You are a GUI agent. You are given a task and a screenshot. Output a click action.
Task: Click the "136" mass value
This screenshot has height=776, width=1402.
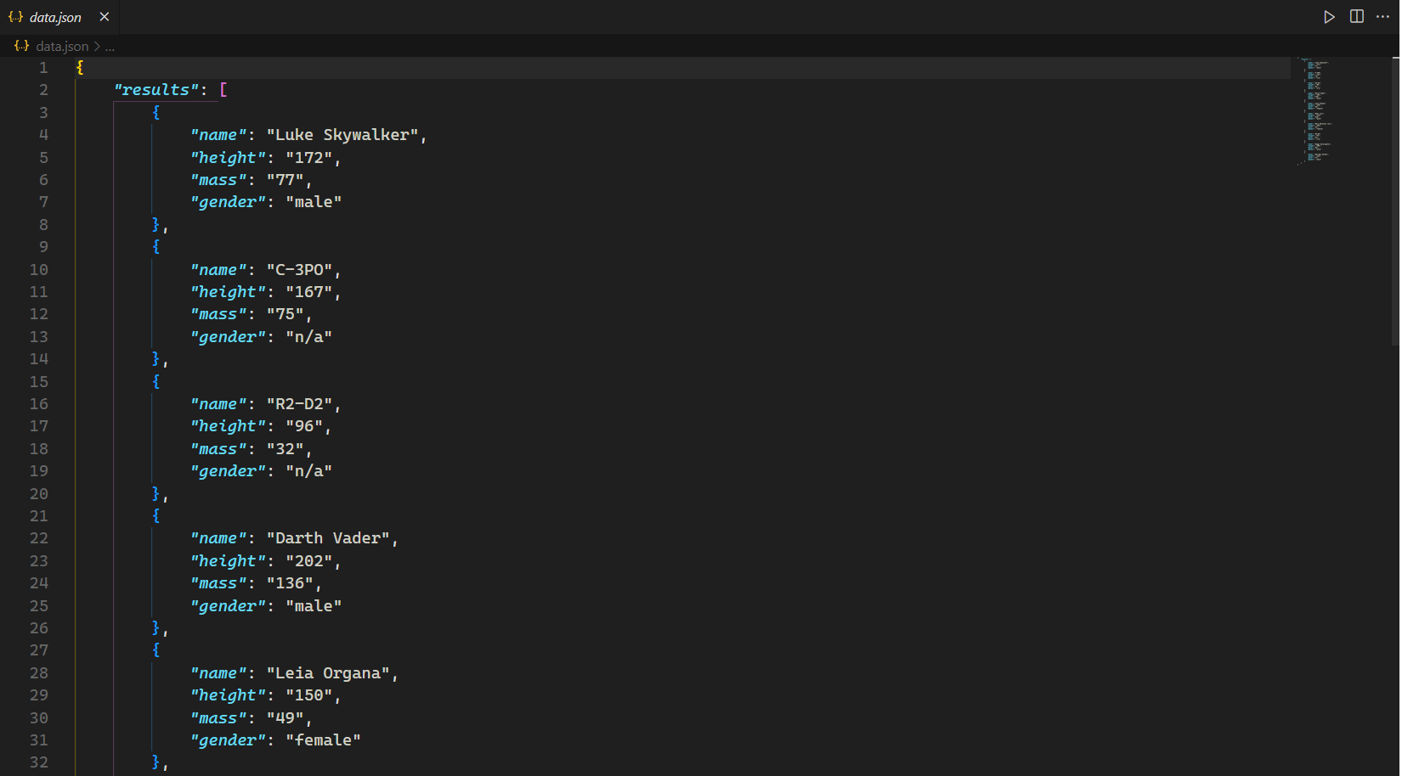tap(291, 583)
